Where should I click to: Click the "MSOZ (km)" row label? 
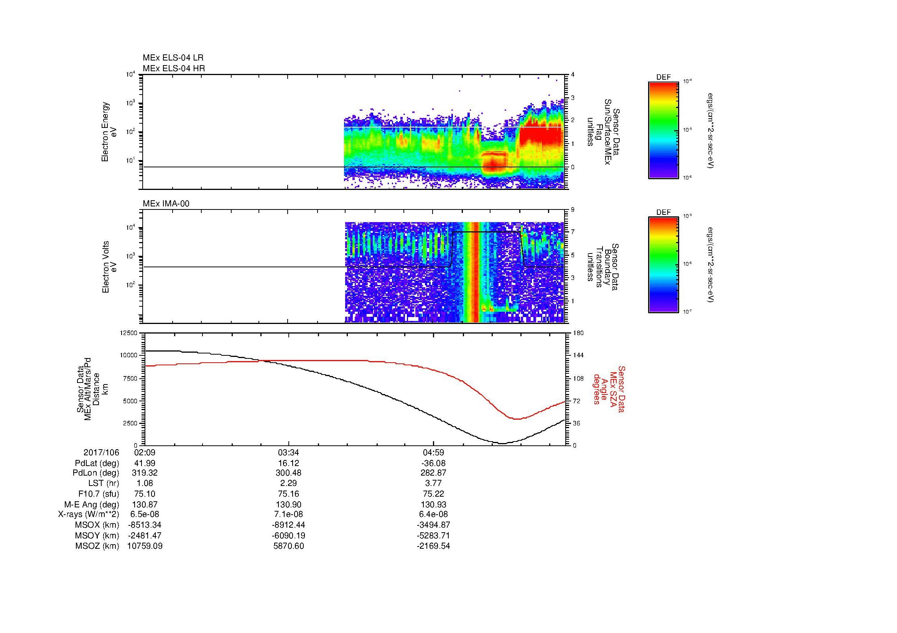pos(97,546)
